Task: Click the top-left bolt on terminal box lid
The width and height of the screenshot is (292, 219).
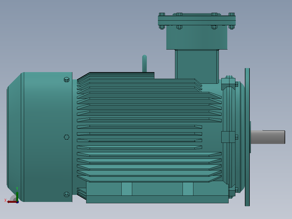Action: click(162, 14)
